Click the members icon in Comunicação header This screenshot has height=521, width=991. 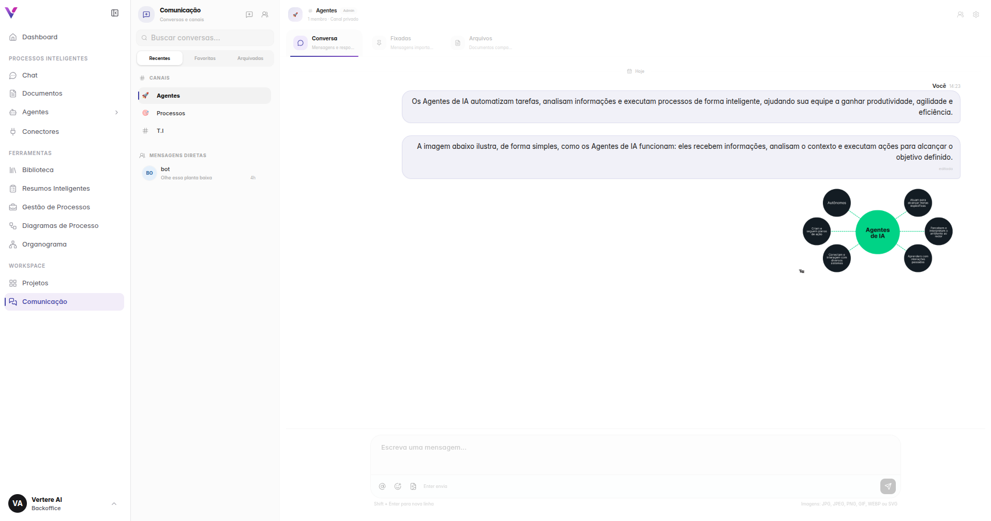point(265,14)
